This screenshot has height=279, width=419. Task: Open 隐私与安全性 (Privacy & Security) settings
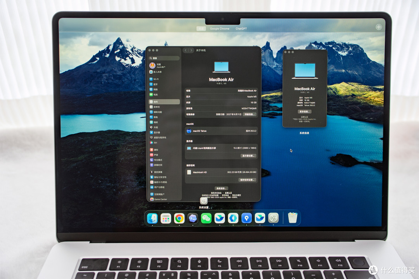click(158, 177)
